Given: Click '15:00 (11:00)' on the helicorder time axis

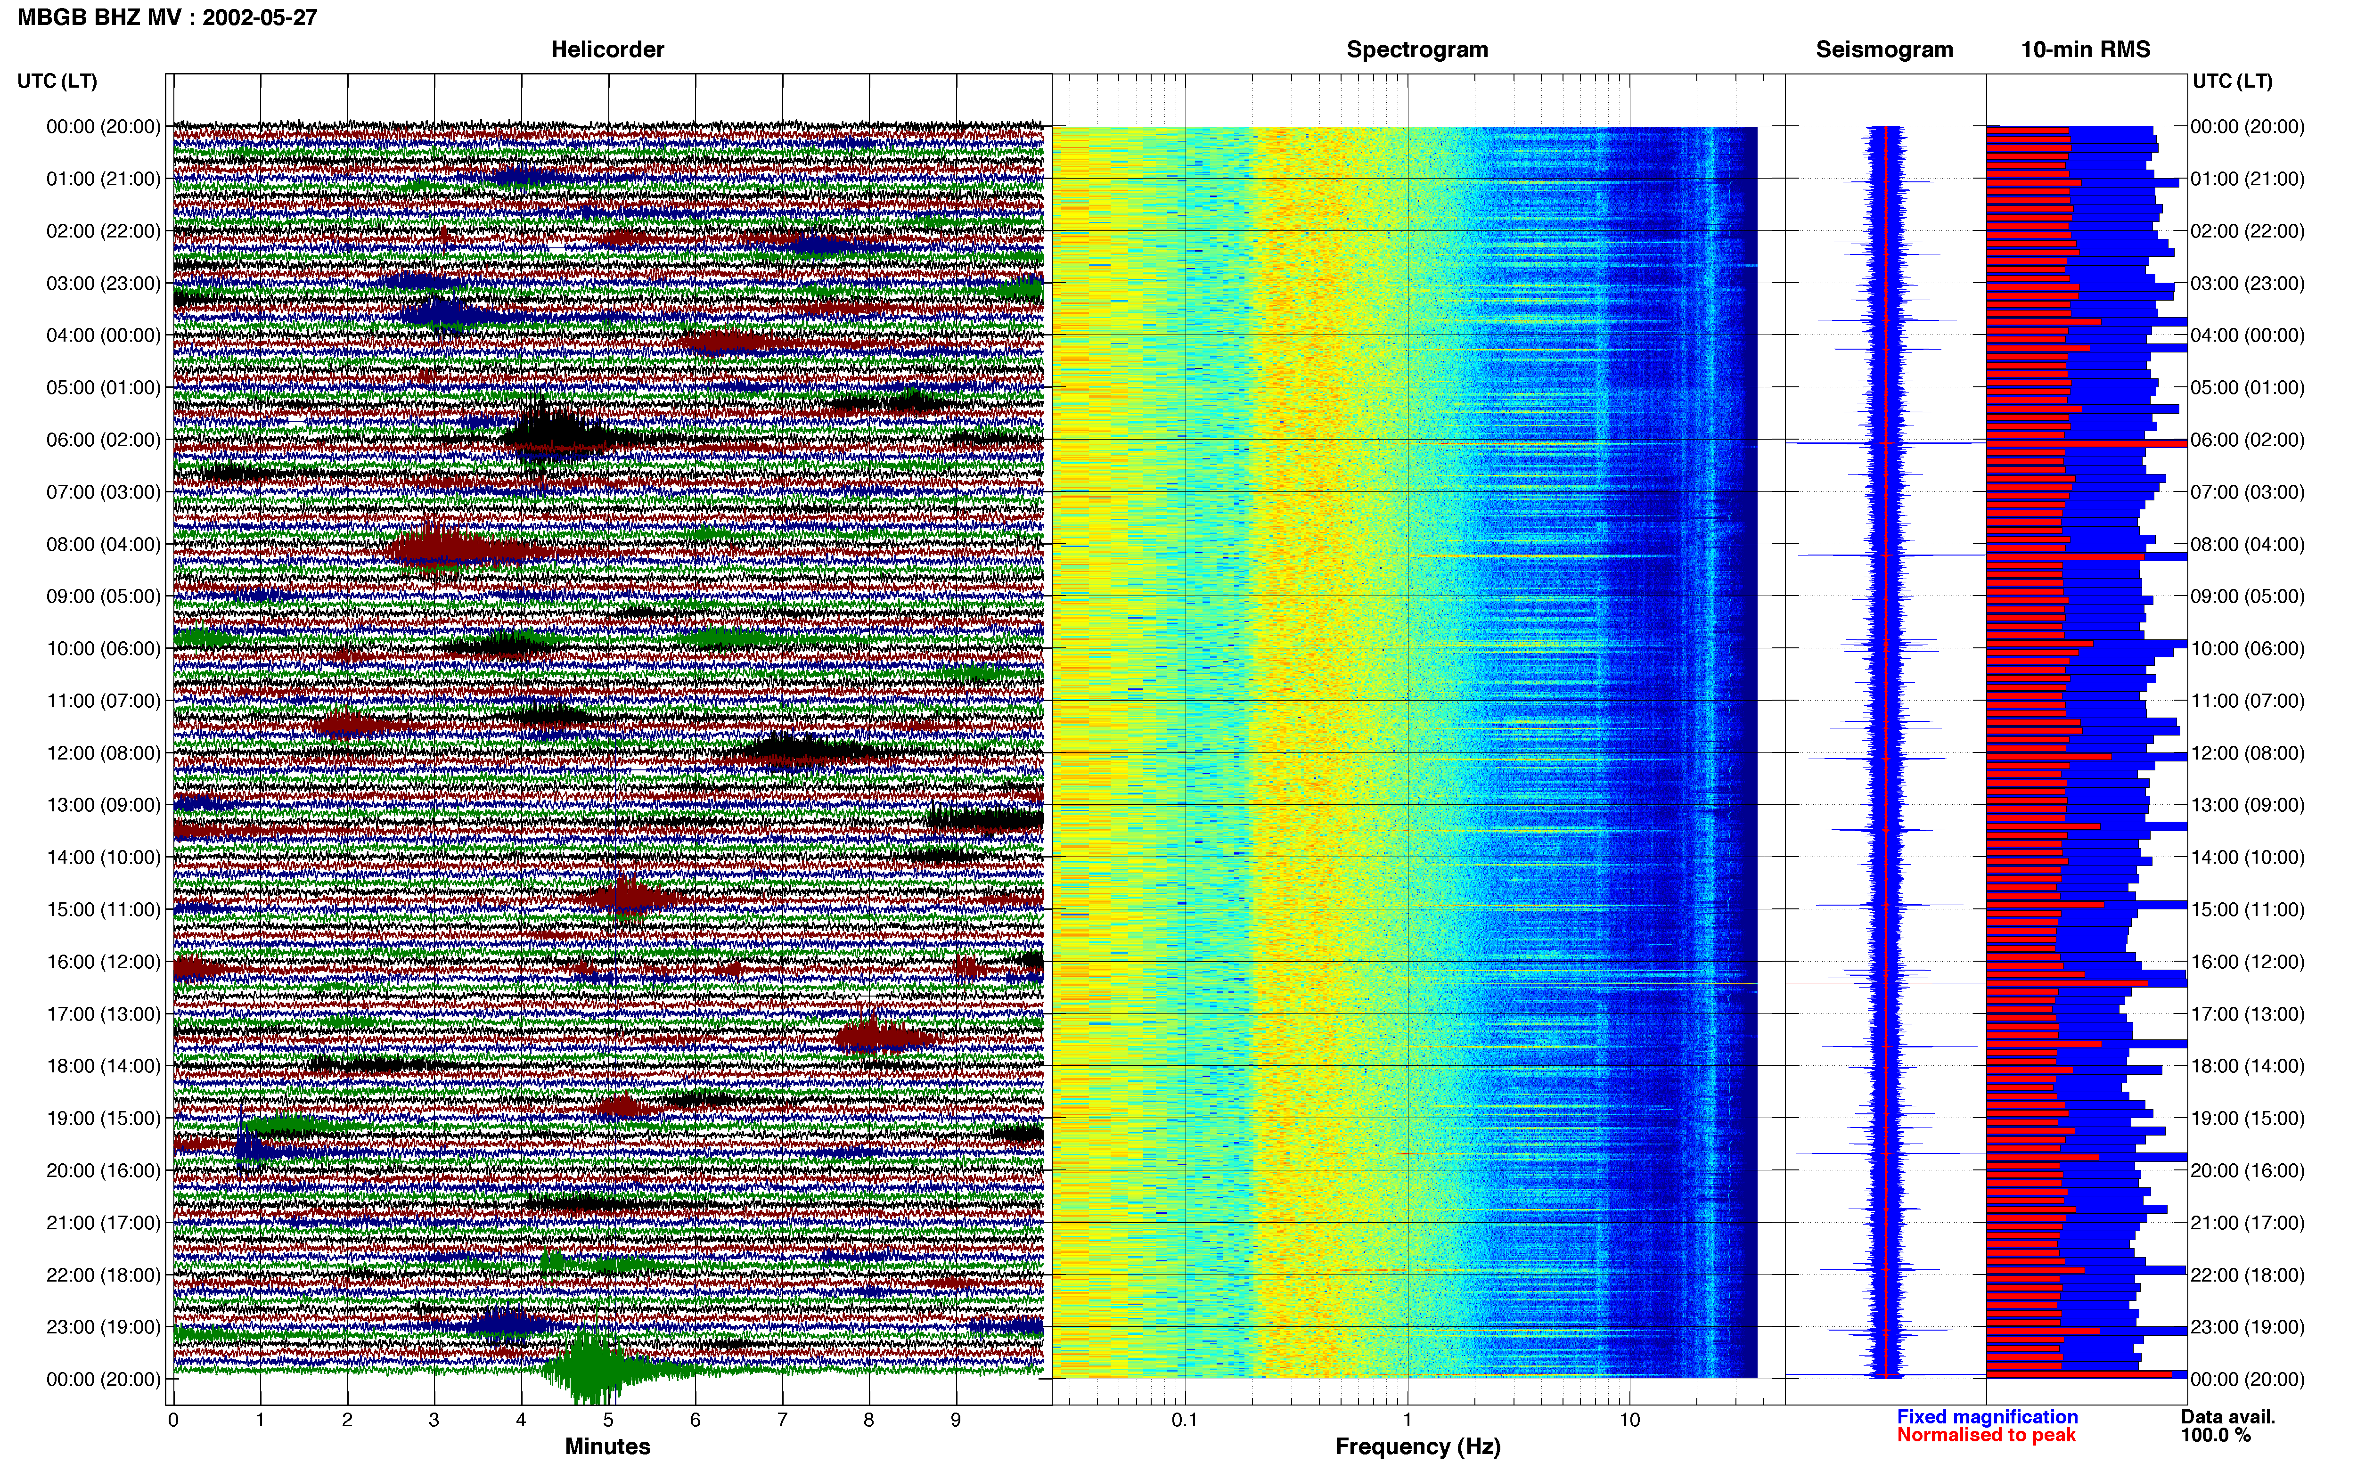Looking at the screenshot, I should [x=104, y=909].
